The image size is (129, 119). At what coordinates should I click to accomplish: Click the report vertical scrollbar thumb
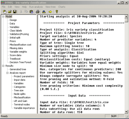pos(126,20)
